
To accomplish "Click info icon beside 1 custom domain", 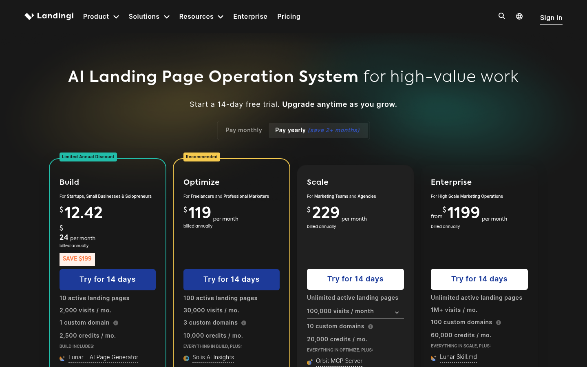I will [116, 323].
